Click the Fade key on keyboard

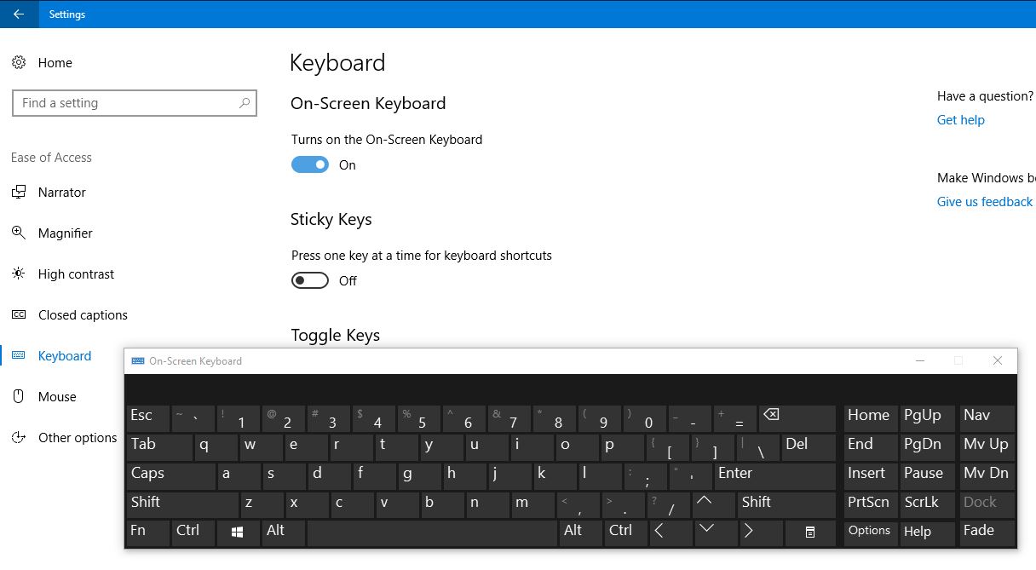pyautogui.click(x=987, y=533)
